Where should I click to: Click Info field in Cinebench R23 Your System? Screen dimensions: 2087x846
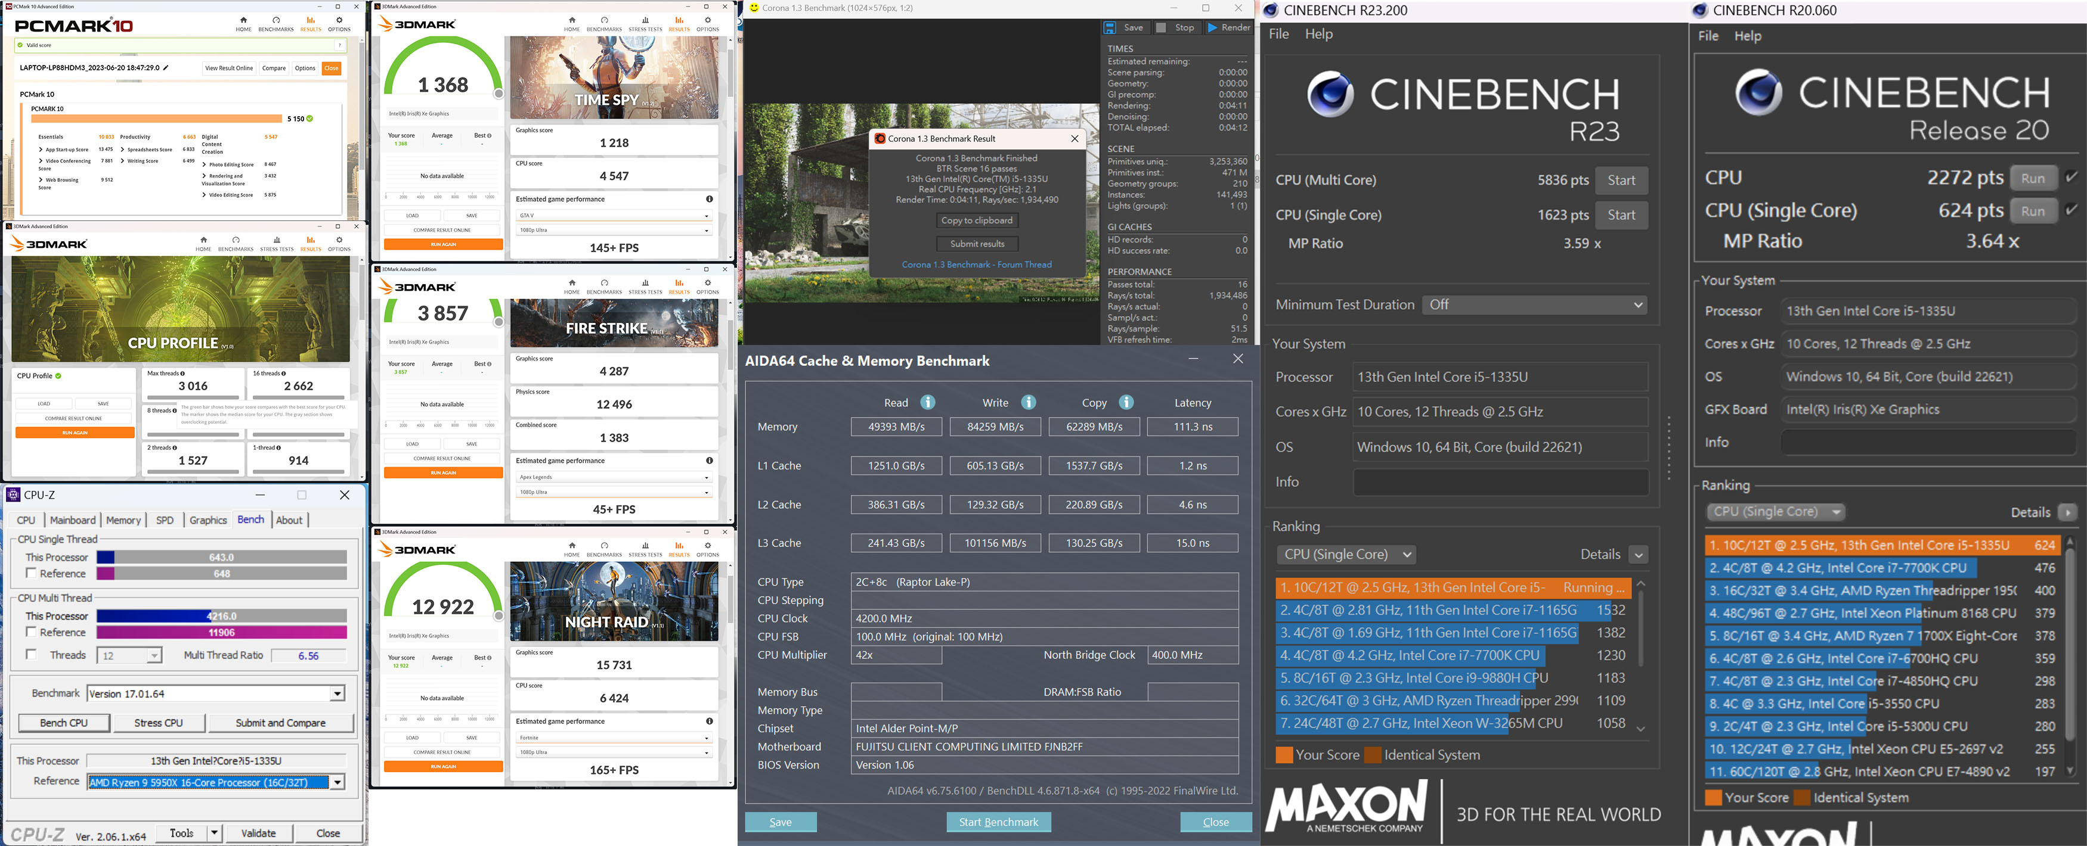click(1500, 483)
